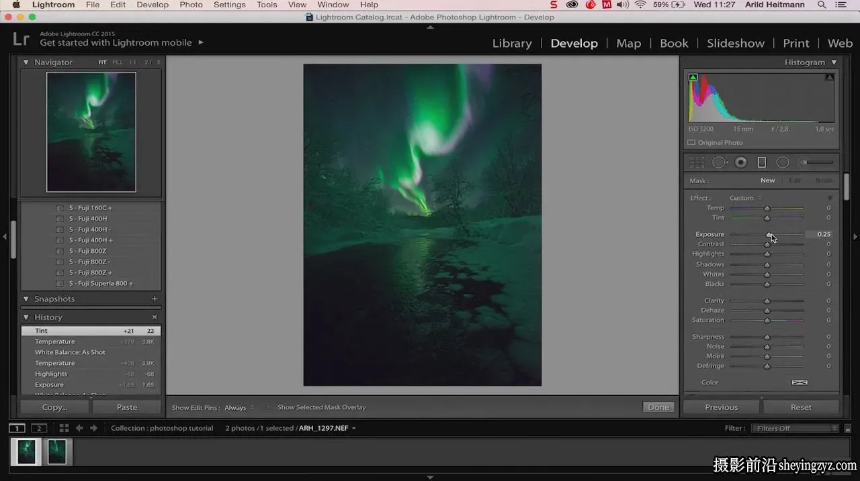Switch to the Map module
The image size is (860, 481).
pyautogui.click(x=629, y=43)
